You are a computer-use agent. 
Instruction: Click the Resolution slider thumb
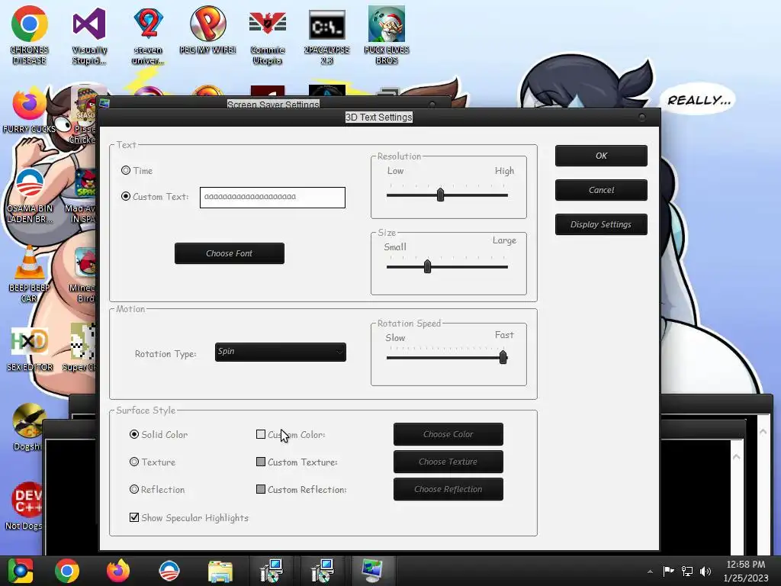point(440,195)
